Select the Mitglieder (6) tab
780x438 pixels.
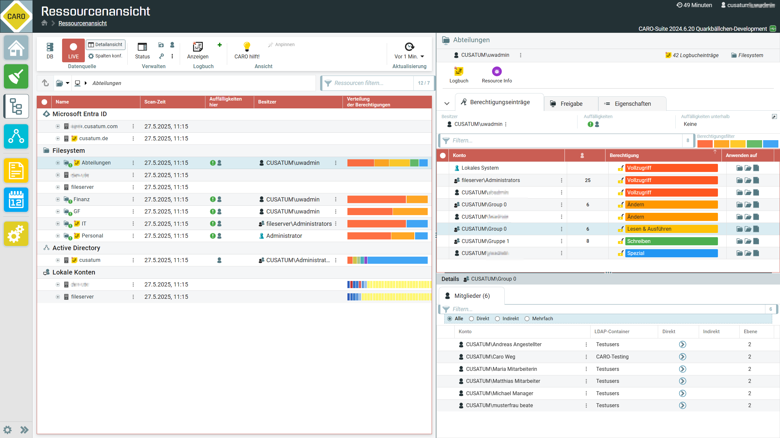click(472, 296)
